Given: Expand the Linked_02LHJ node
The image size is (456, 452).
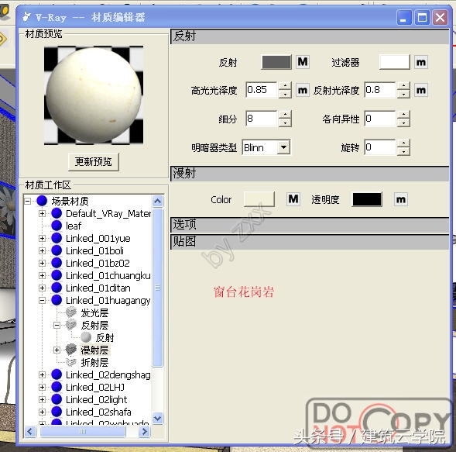Looking at the screenshot, I should click(x=42, y=387).
